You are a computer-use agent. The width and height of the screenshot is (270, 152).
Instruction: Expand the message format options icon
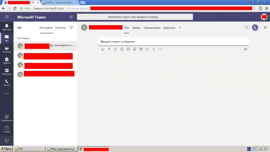[103, 49]
